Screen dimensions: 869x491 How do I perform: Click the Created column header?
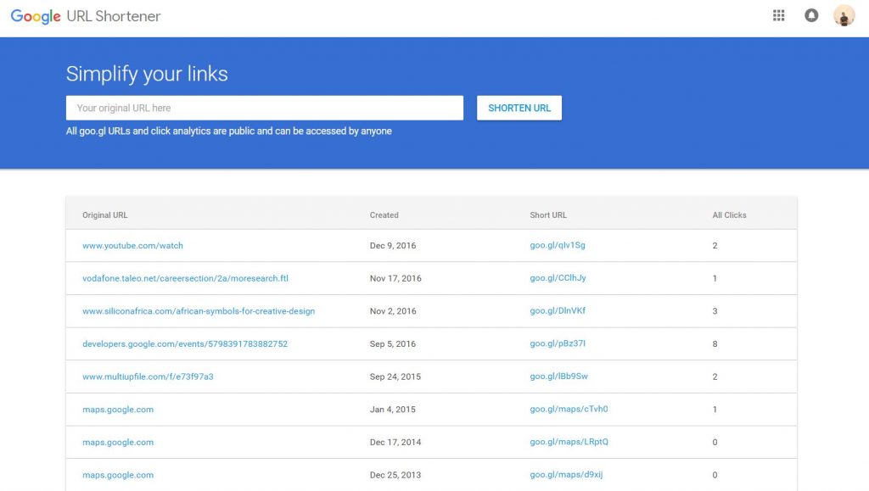pos(384,215)
